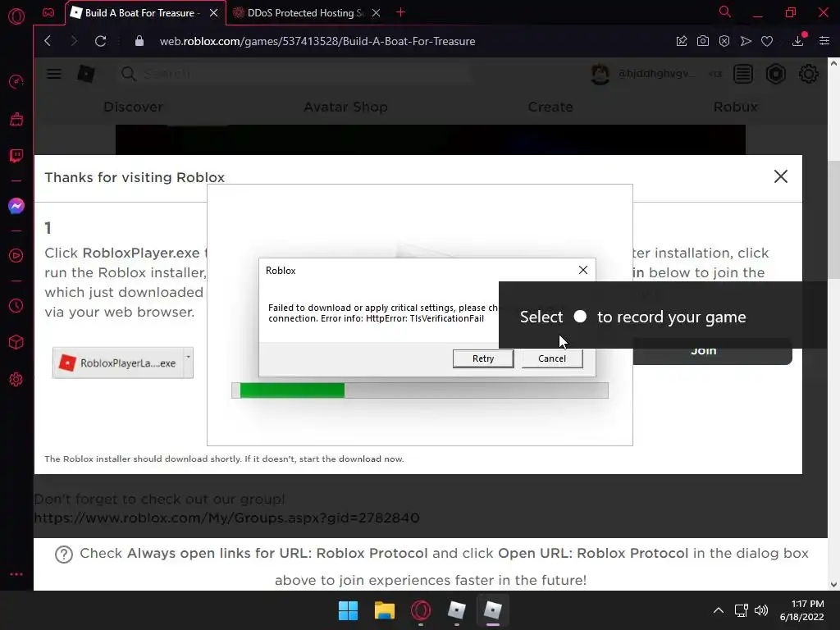
Task: Search tabs with magnifier icon
Action: coord(725,11)
